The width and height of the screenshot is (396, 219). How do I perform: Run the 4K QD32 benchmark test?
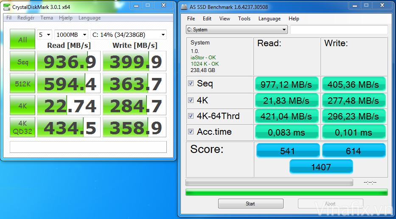pyautogui.click(x=22, y=127)
